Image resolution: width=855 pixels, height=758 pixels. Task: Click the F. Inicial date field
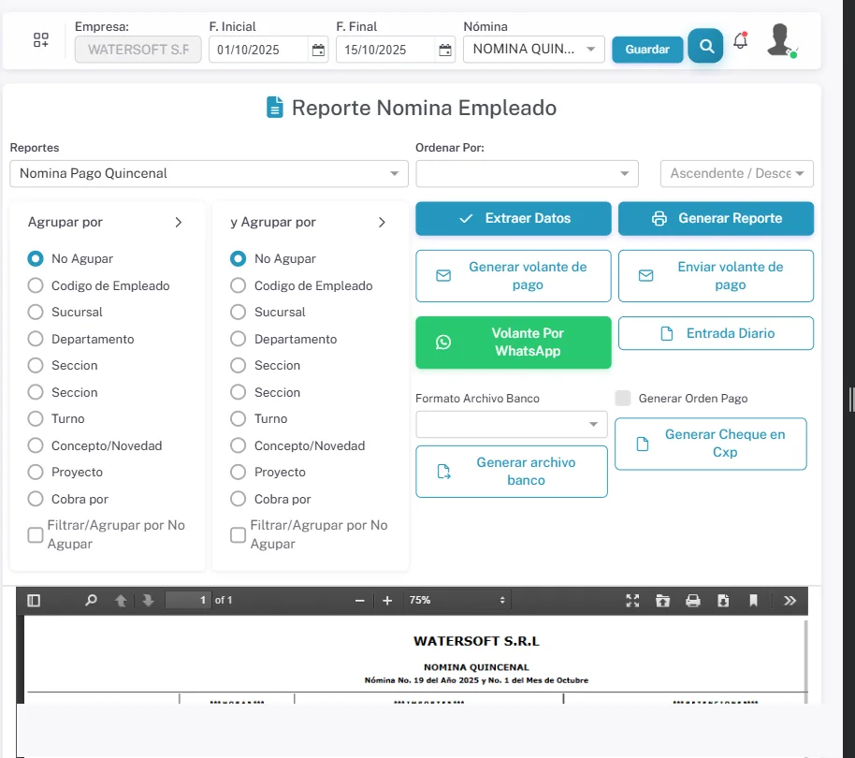coord(259,50)
